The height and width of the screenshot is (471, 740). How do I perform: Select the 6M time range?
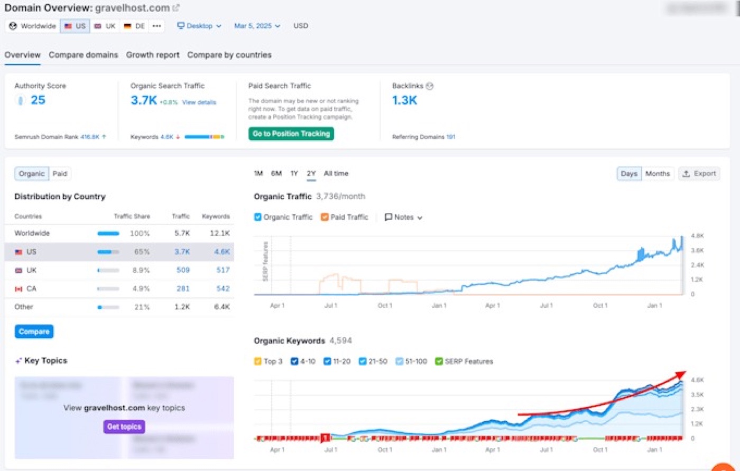point(276,173)
